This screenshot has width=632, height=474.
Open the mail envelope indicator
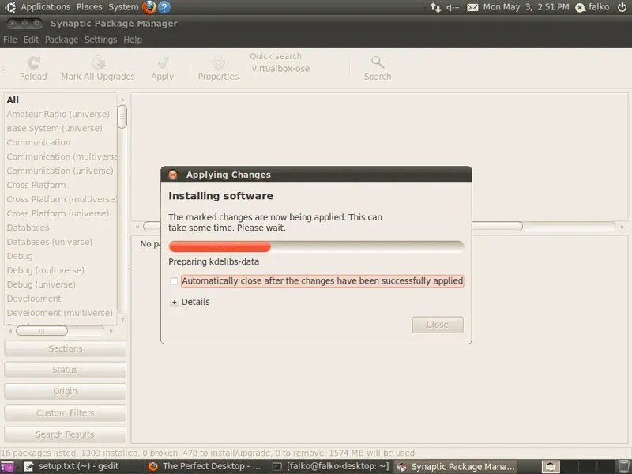[472, 7]
